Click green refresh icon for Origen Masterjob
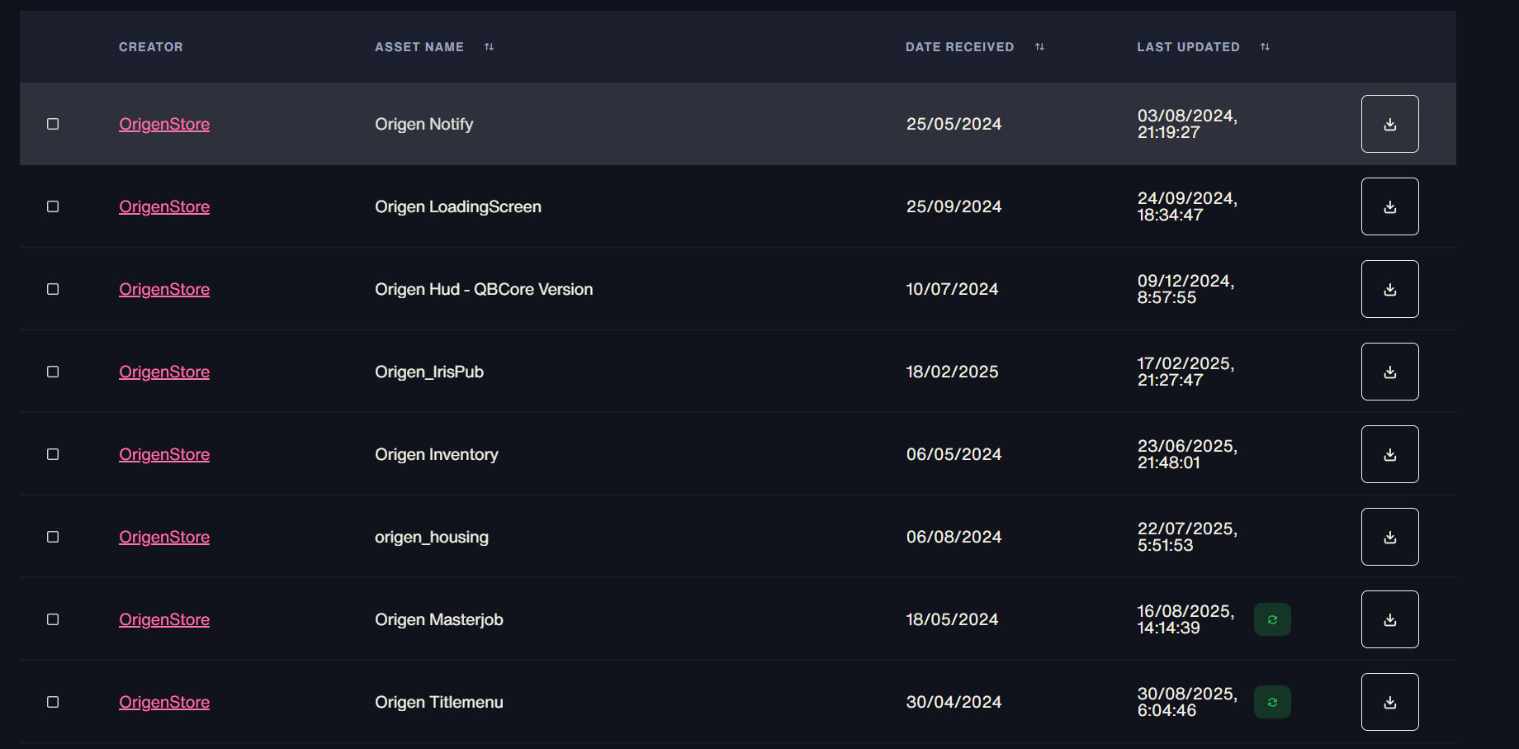 click(1272, 619)
